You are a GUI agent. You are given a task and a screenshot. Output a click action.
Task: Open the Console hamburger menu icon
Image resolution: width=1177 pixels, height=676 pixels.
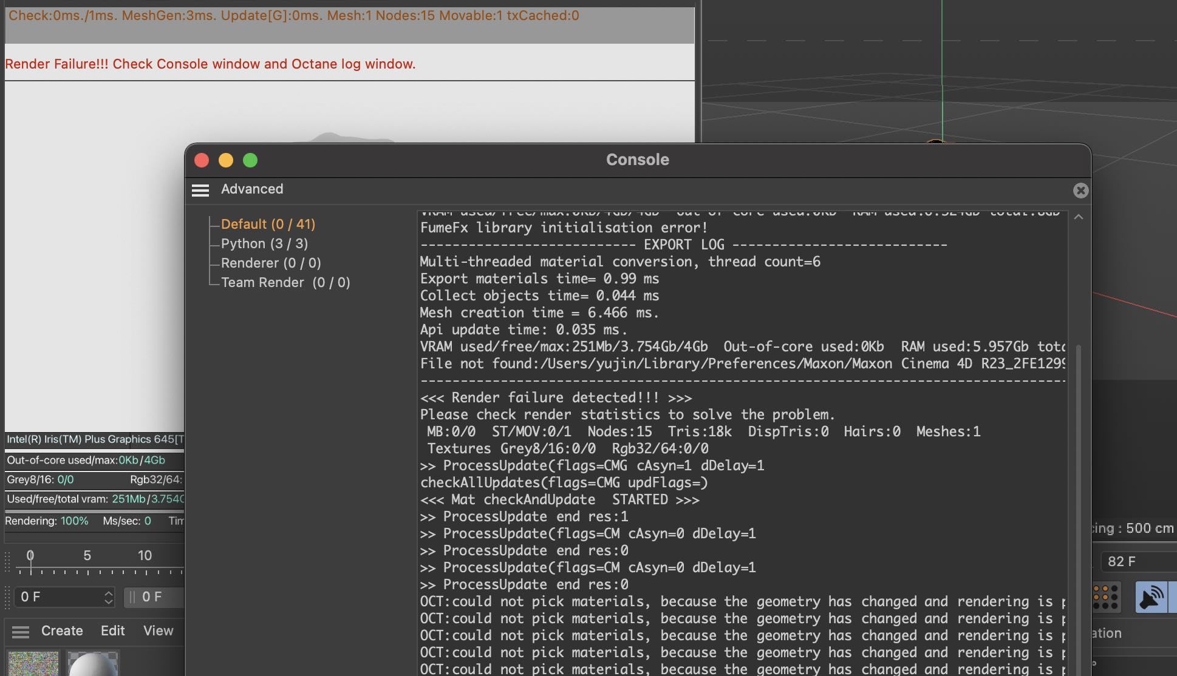200,190
